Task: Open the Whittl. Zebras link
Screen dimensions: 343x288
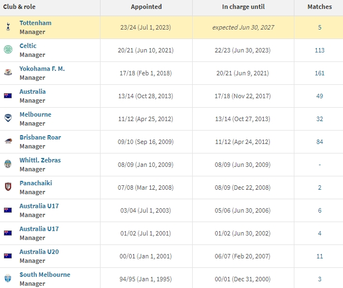Action: click(40, 160)
